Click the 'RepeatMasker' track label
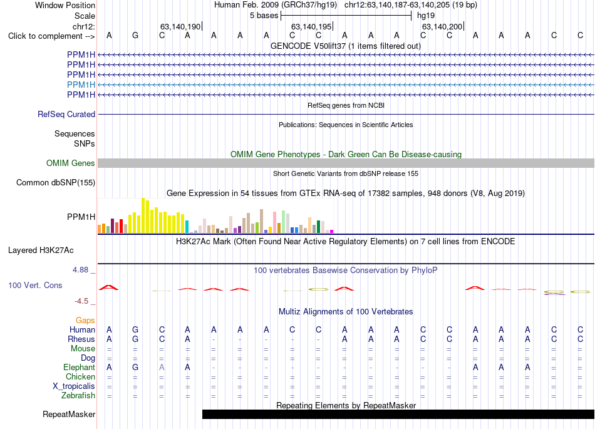Image resolution: width=595 pixels, height=429 pixels. 69,414
